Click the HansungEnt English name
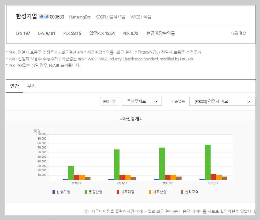Screen dimensions: 260x220 (80, 17)
